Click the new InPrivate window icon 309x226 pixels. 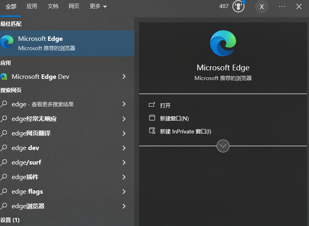(152, 131)
